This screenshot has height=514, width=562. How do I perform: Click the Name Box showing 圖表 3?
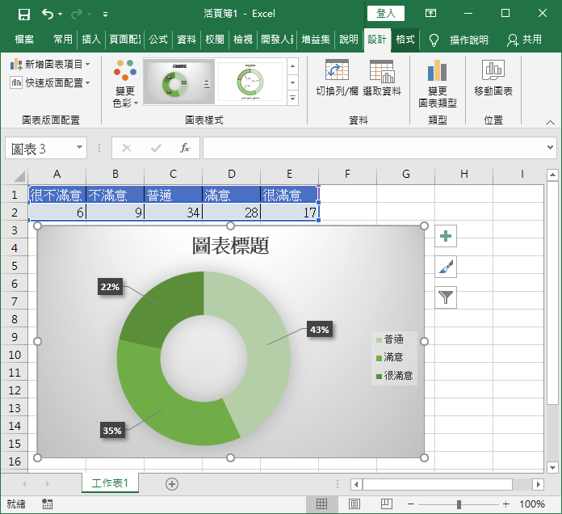pos(39,148)
